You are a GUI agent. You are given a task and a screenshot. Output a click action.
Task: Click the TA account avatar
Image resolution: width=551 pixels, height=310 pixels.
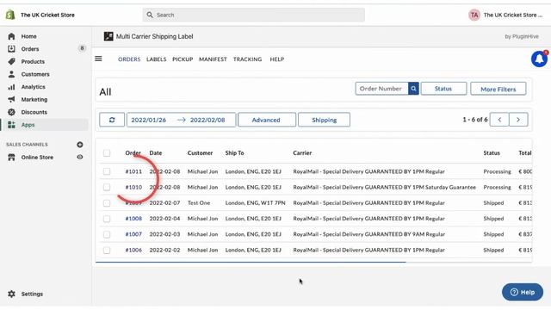[x=474, y=15]
